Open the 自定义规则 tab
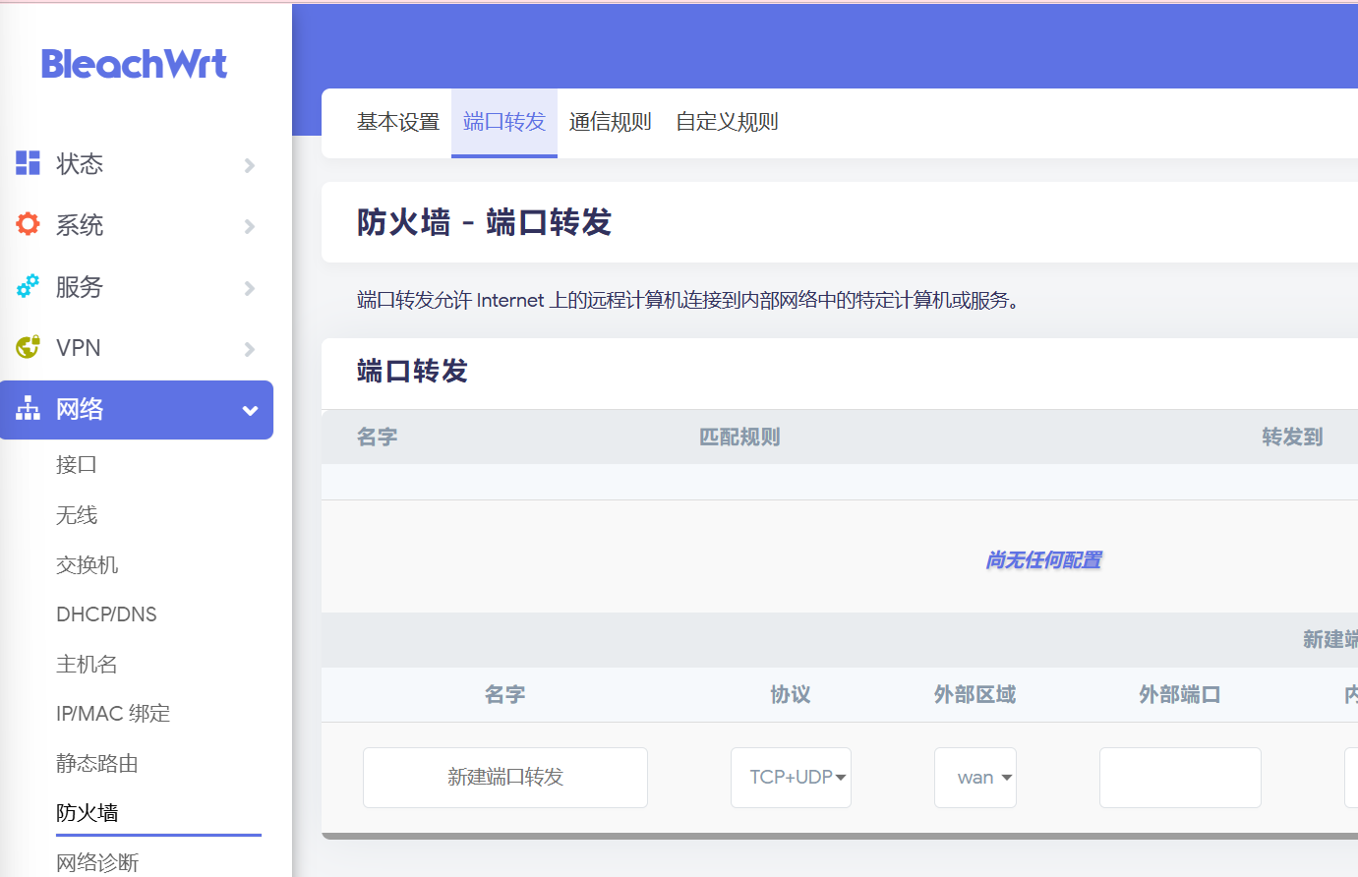The height and width of the screenshot is (877, 1358). [727, 122]
